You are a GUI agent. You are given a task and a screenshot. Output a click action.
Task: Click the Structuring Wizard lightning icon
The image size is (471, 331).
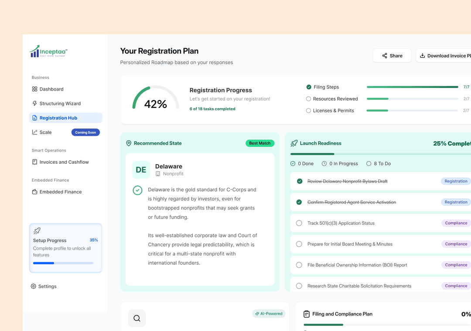[34, 104]
